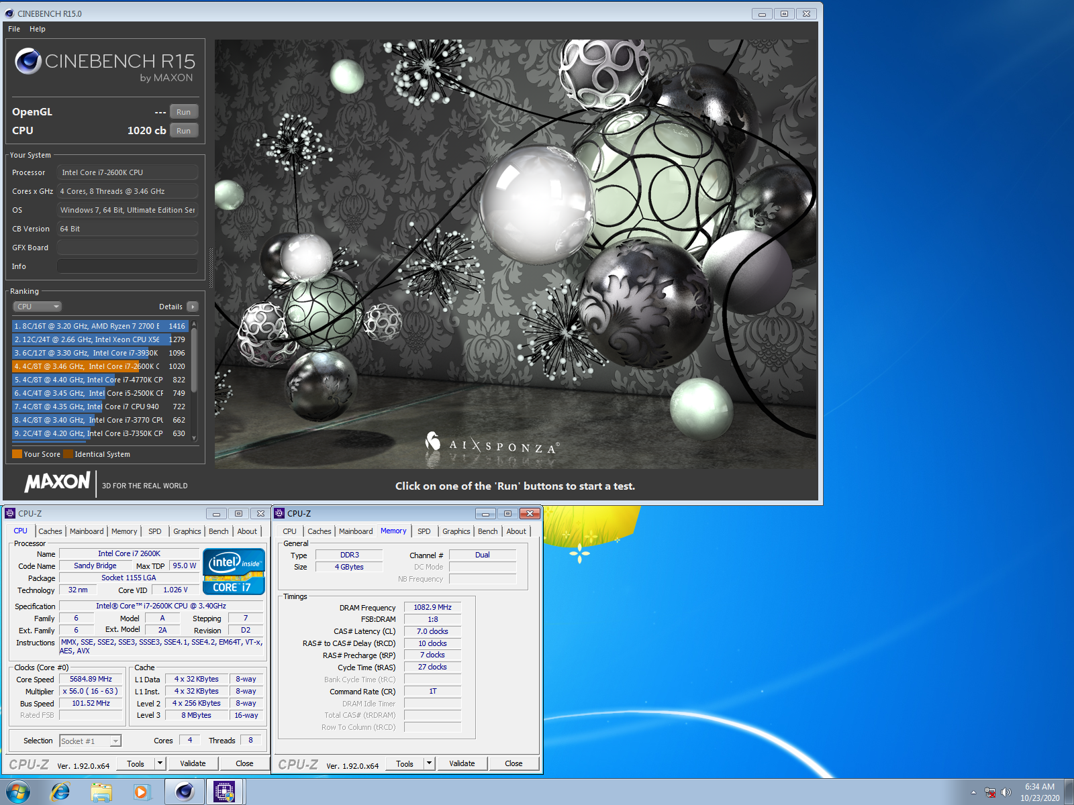This screenshot has width=1074, height=805.
Task: Expand left CPU-Z Tools dropdown arrow
Action: coord(160,763)
